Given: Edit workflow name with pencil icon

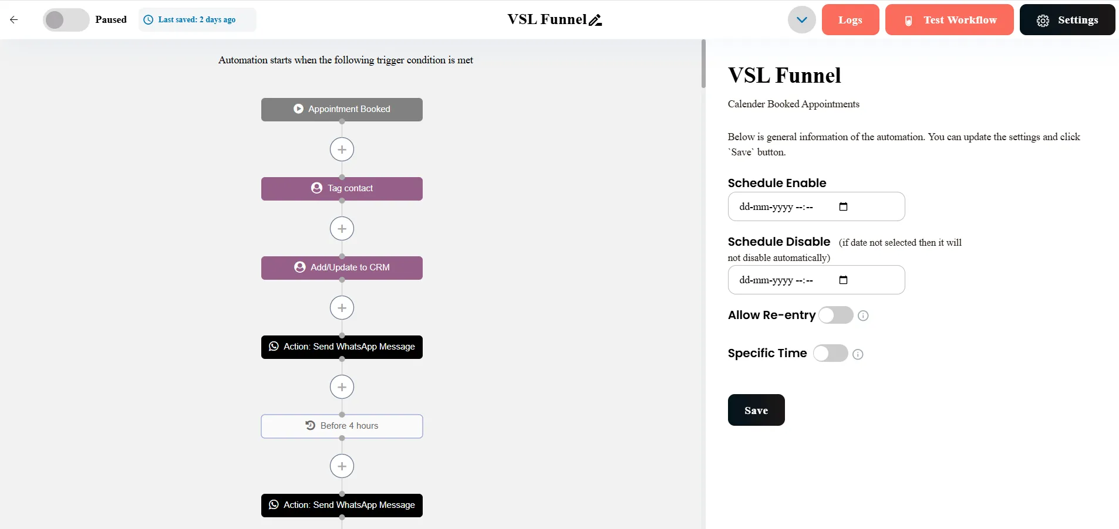Looking at the screenshot, I should tap(595, 20).
